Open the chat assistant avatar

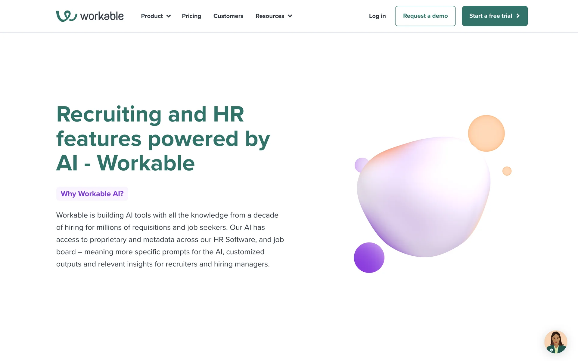(x=555, y=342)
